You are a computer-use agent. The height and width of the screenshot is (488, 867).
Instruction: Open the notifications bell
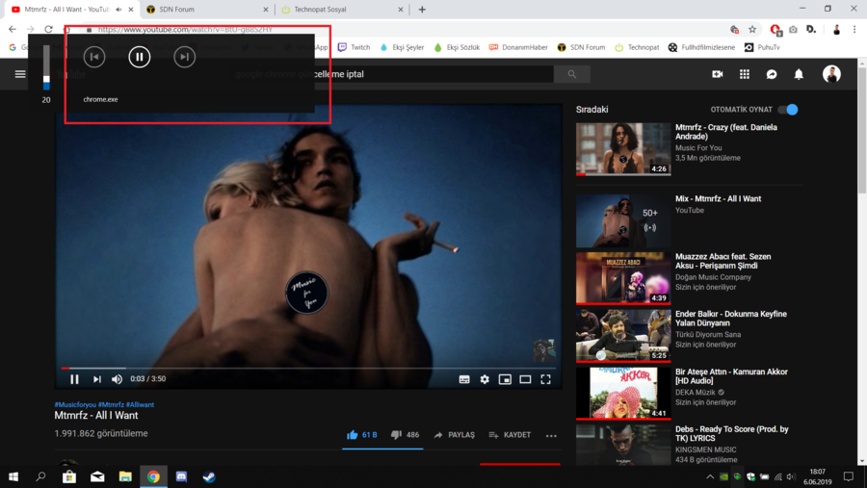(799, 74)
